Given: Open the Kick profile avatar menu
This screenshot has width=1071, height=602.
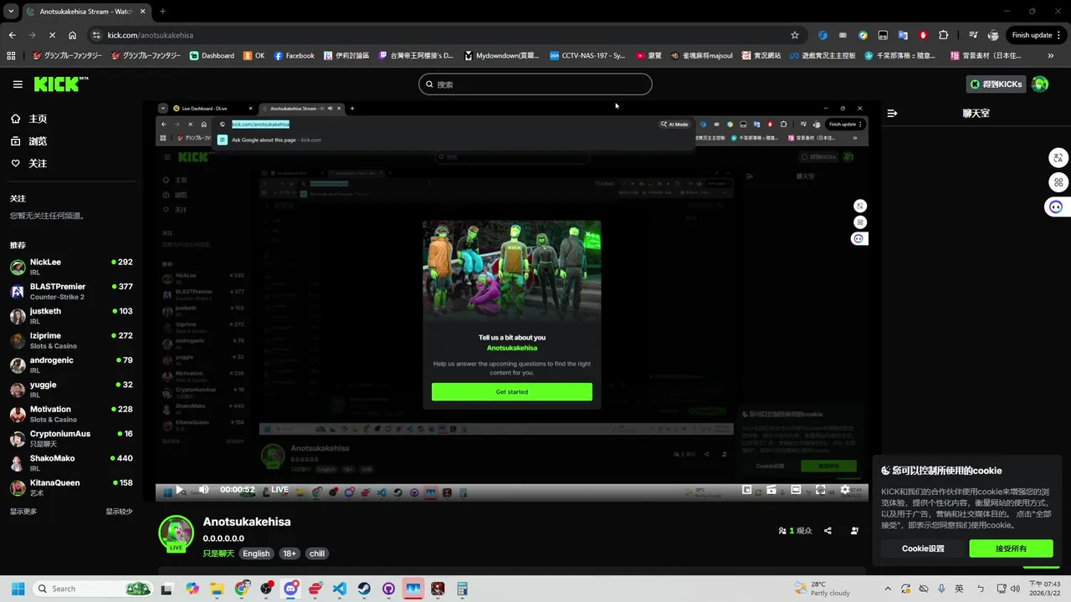Looking at the screenshot, I should coord(1040,84).
